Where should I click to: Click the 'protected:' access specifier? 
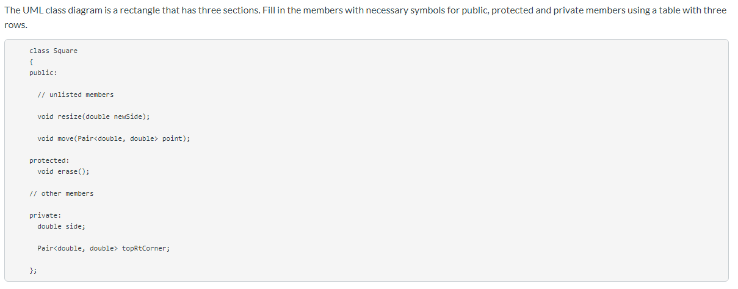tap(49, 160)
